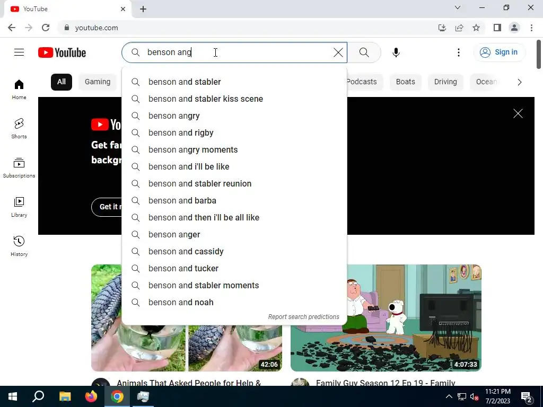Go back with the browser back arrow
Screen dimensions: 543x407
tap(12, 28)
